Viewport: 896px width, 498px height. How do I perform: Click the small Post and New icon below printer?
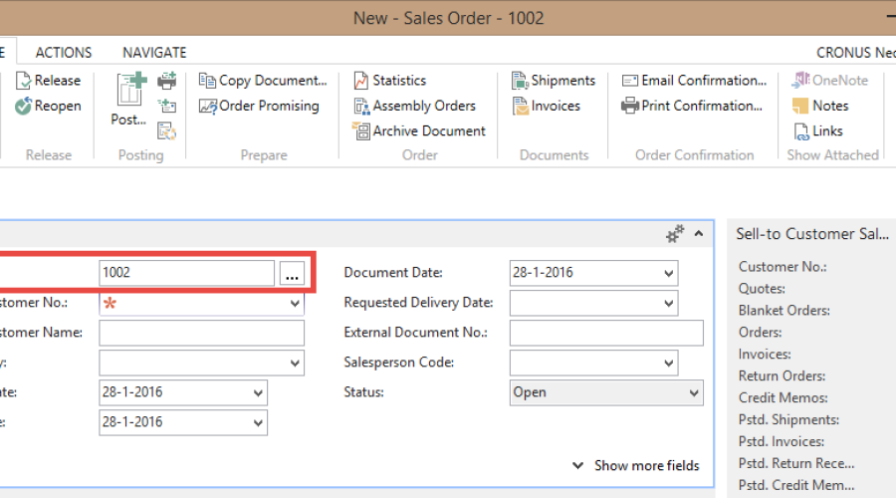tap(167, 106)
